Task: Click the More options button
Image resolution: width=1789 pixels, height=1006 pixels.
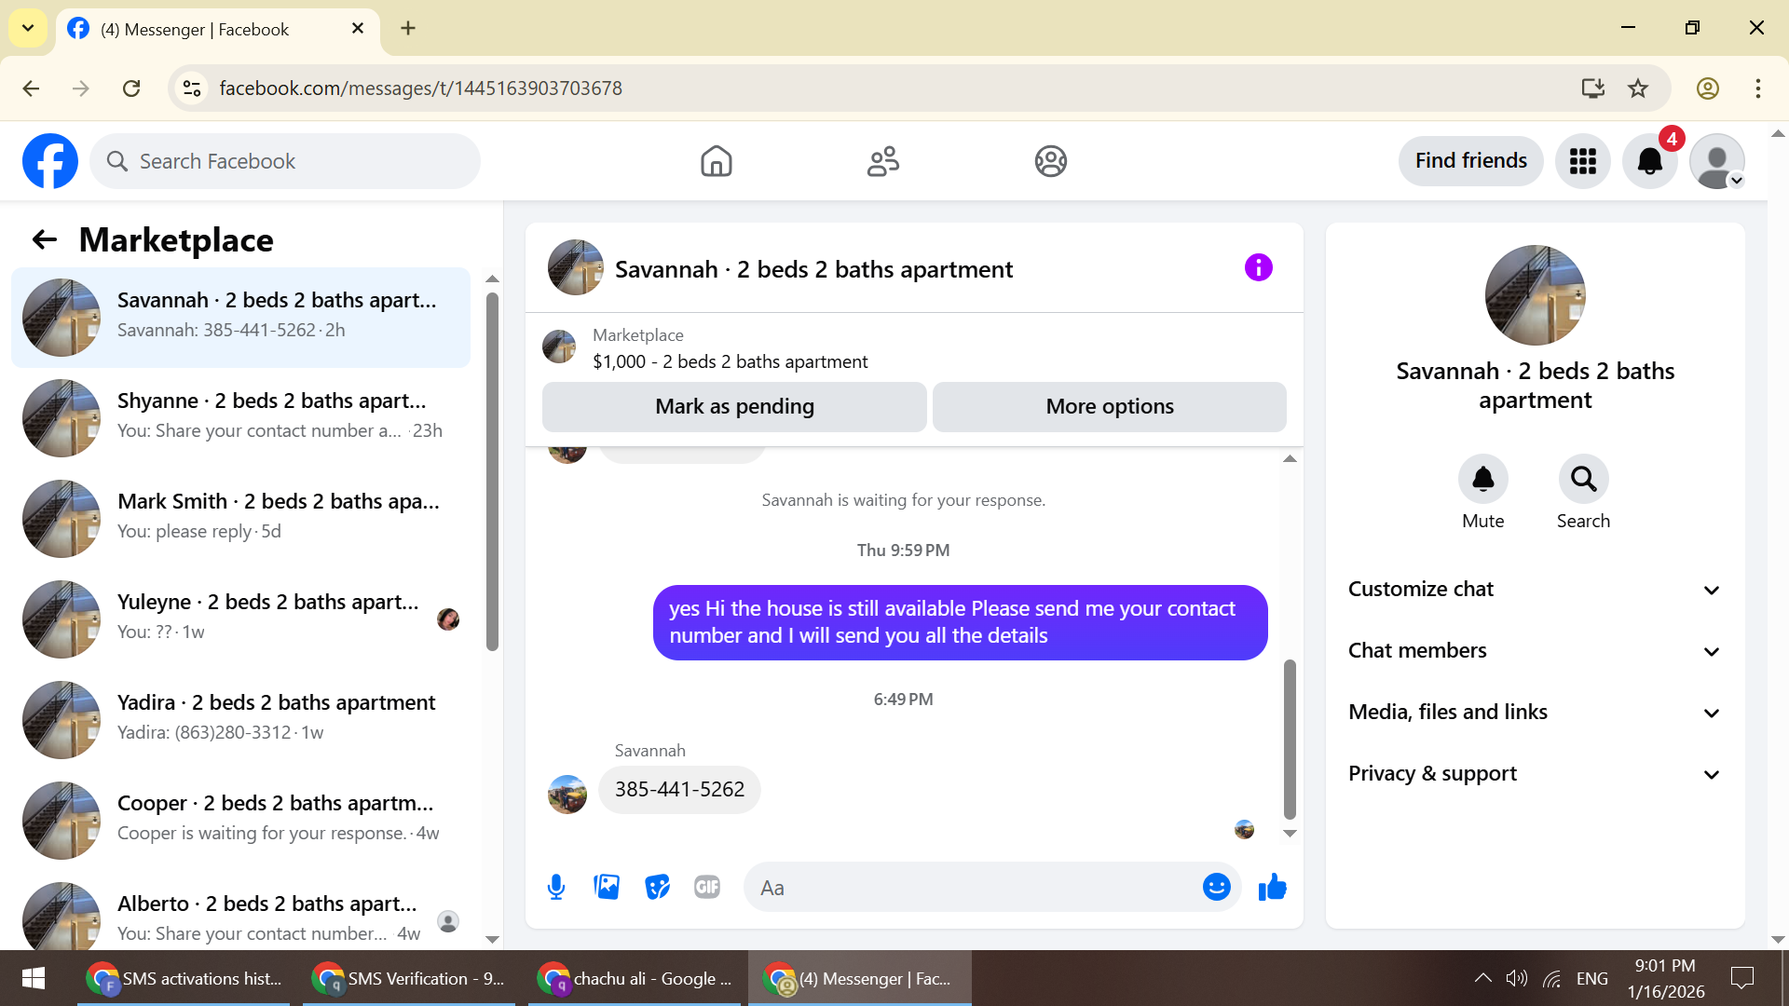Action: pos(1109,407)
